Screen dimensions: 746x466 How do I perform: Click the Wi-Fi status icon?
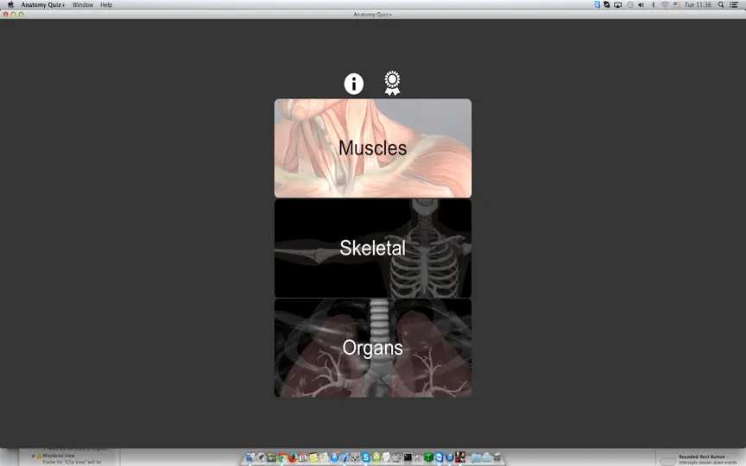pyautogui.click(x=665, y=5)
